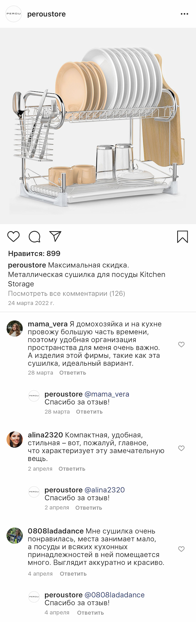Reply to alina2320's comment
This screenshot has height=622, width=196.
pyautogui.click(x=72, y=469)
